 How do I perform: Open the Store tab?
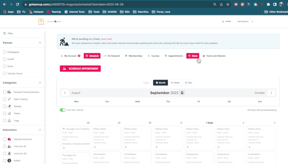tap(193, 56)
